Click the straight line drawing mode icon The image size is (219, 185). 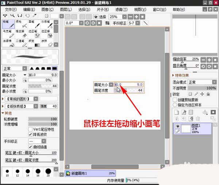click(145, 23)
